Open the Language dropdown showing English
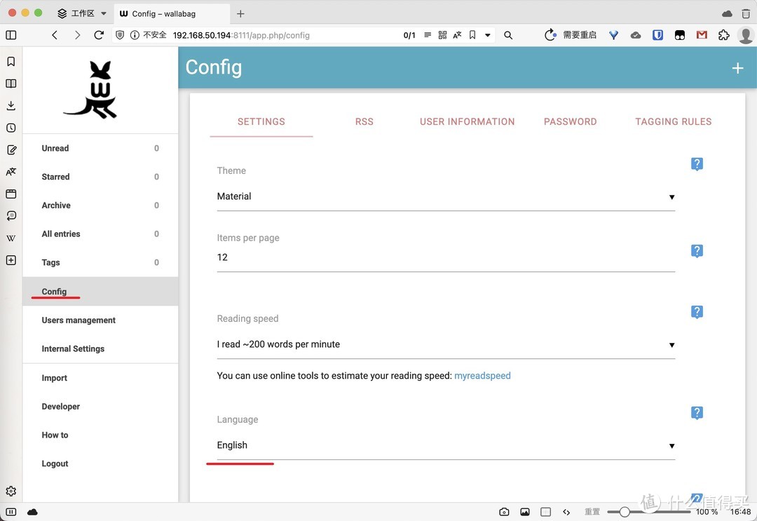The width and height of the screenshot is (757, 521). point(446,446)
